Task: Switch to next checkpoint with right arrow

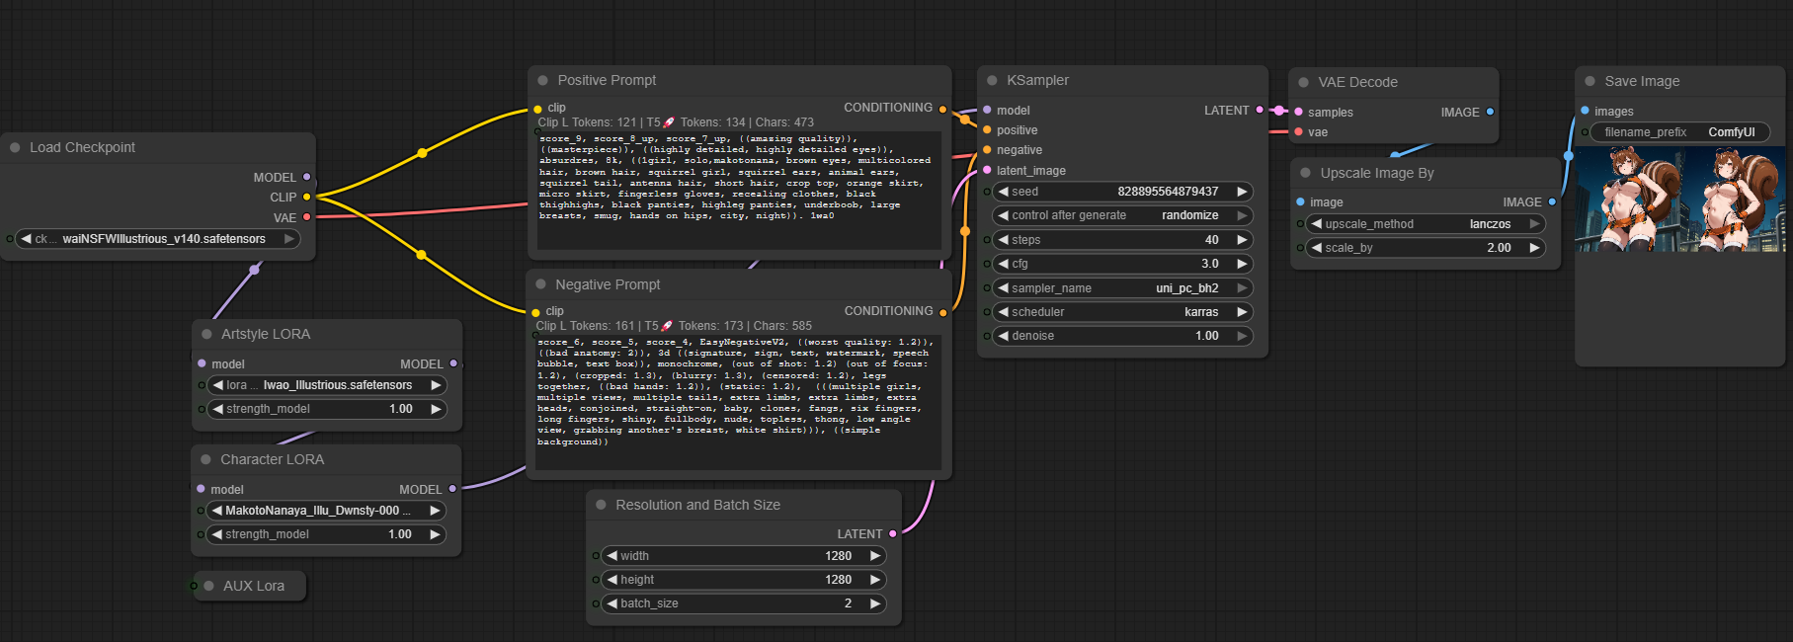Action: (289, 238)
